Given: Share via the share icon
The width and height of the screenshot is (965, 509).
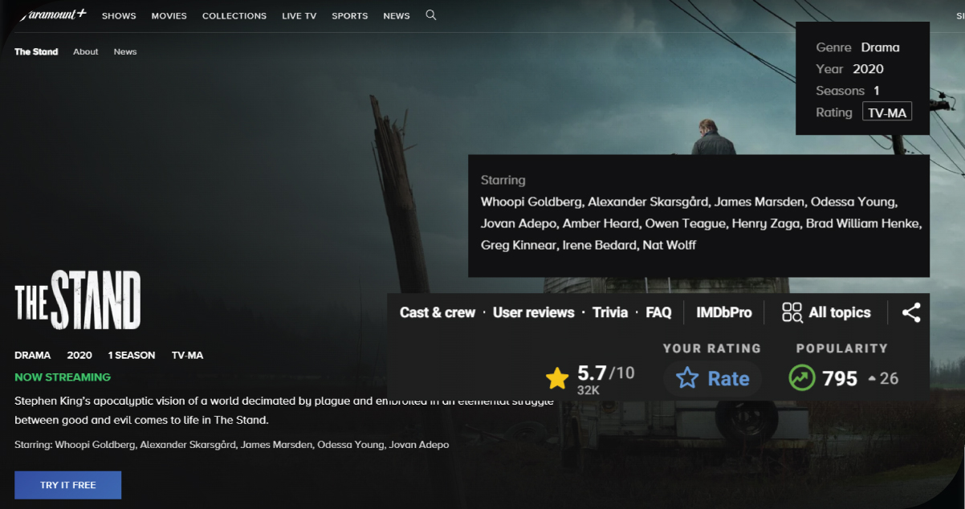Looking at the screenshot, I should tap(911, 312).
